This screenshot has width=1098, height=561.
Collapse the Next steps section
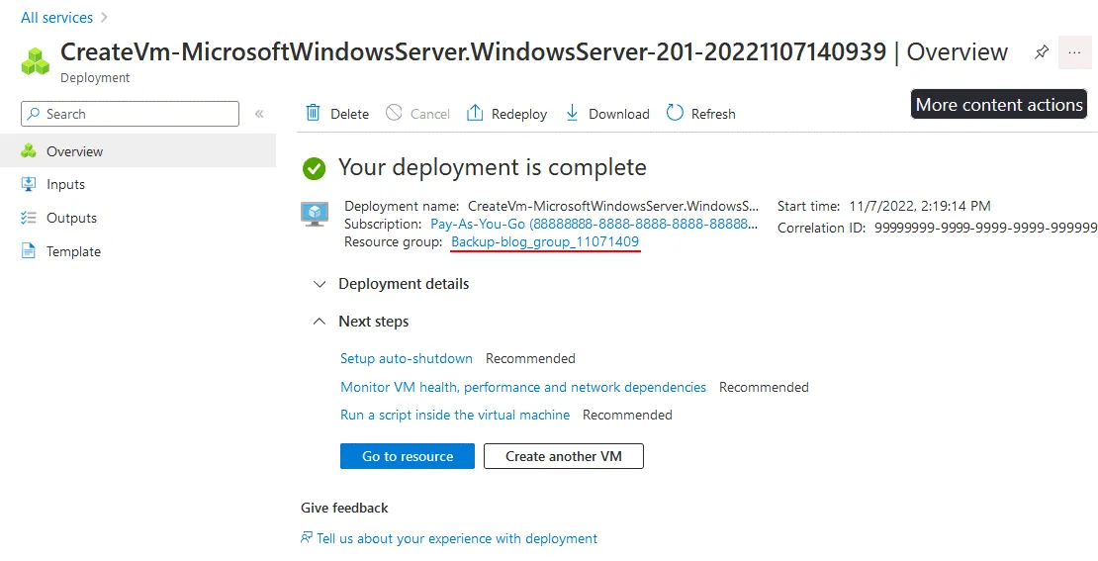point(320,322)
